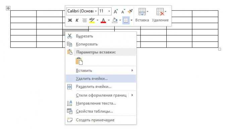Toggle the borders button in mini toolbar
The width and height of the screenshot is (225, 129).
[x=126, y=20]
